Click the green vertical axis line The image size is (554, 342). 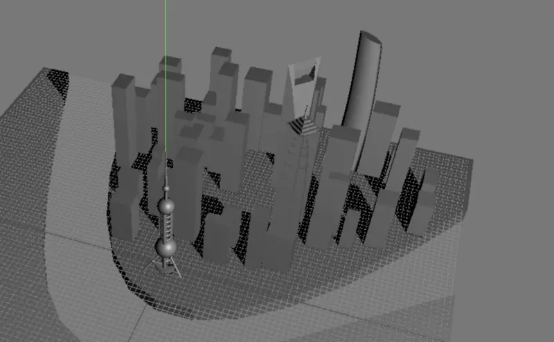[x=166, y=76]
